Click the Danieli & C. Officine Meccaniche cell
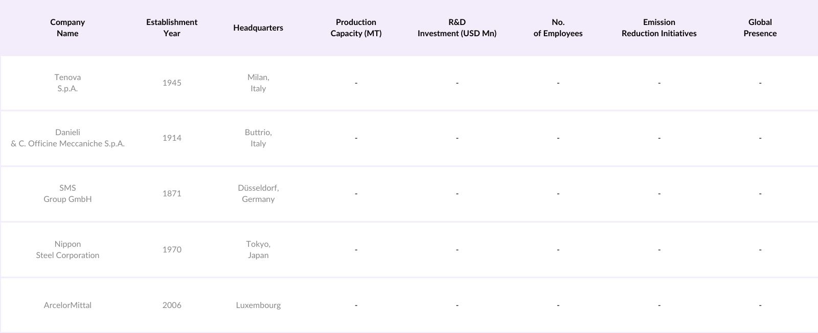The image size is (818, 333). pyautogui.click(x=67, y=138)
